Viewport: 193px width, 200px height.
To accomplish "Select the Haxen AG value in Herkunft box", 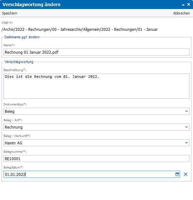I will pos(96,143).
